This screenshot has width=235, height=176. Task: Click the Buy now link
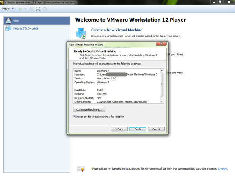[222, 169]
